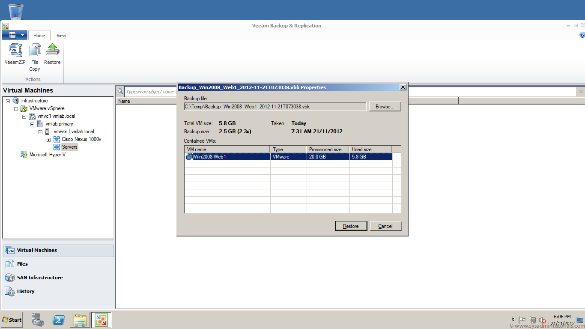Select VMware vSphere tree item
The image size is (585, 329).
tap(47, 108)
